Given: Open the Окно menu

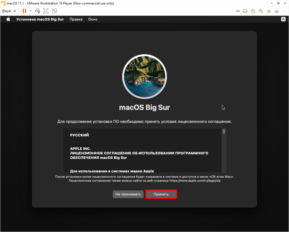Looking at the screenshot, I should pos(93,19).
